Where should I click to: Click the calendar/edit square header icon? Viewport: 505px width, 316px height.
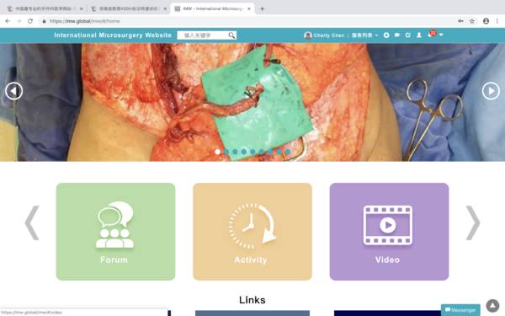[x=407, y=35]
